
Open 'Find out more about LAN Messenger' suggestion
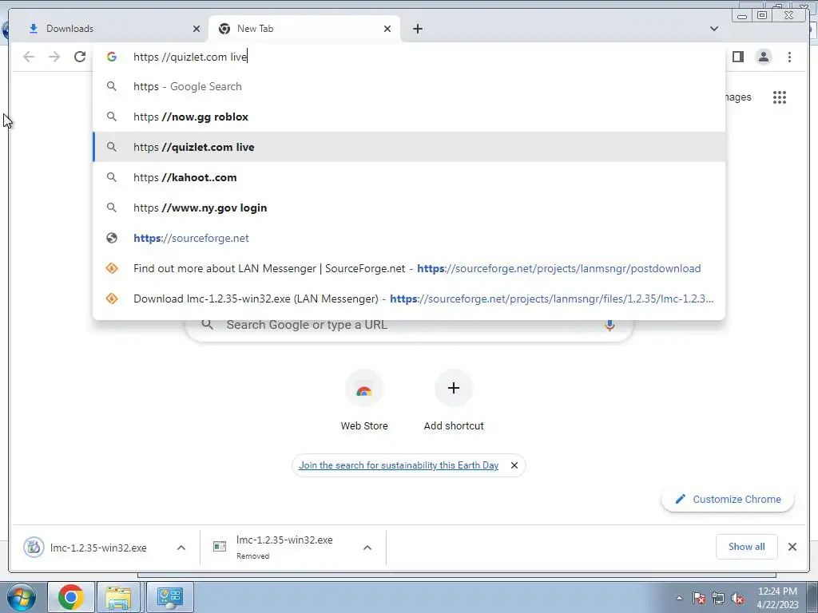[x=409, y=268]
